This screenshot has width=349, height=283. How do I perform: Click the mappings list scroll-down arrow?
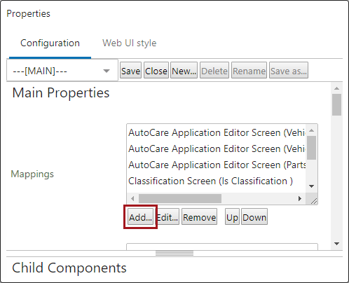tap(311, 186)
